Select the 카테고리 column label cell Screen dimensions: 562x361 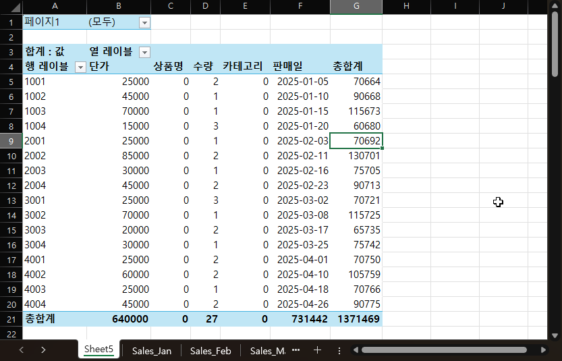(x=245, y=67)
